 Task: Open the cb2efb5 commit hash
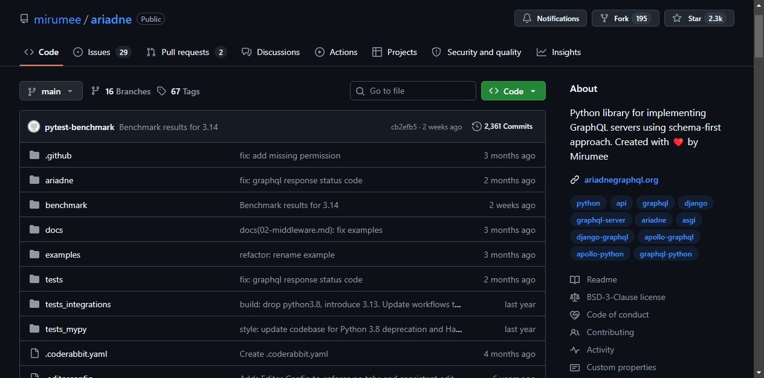[404, 127]
